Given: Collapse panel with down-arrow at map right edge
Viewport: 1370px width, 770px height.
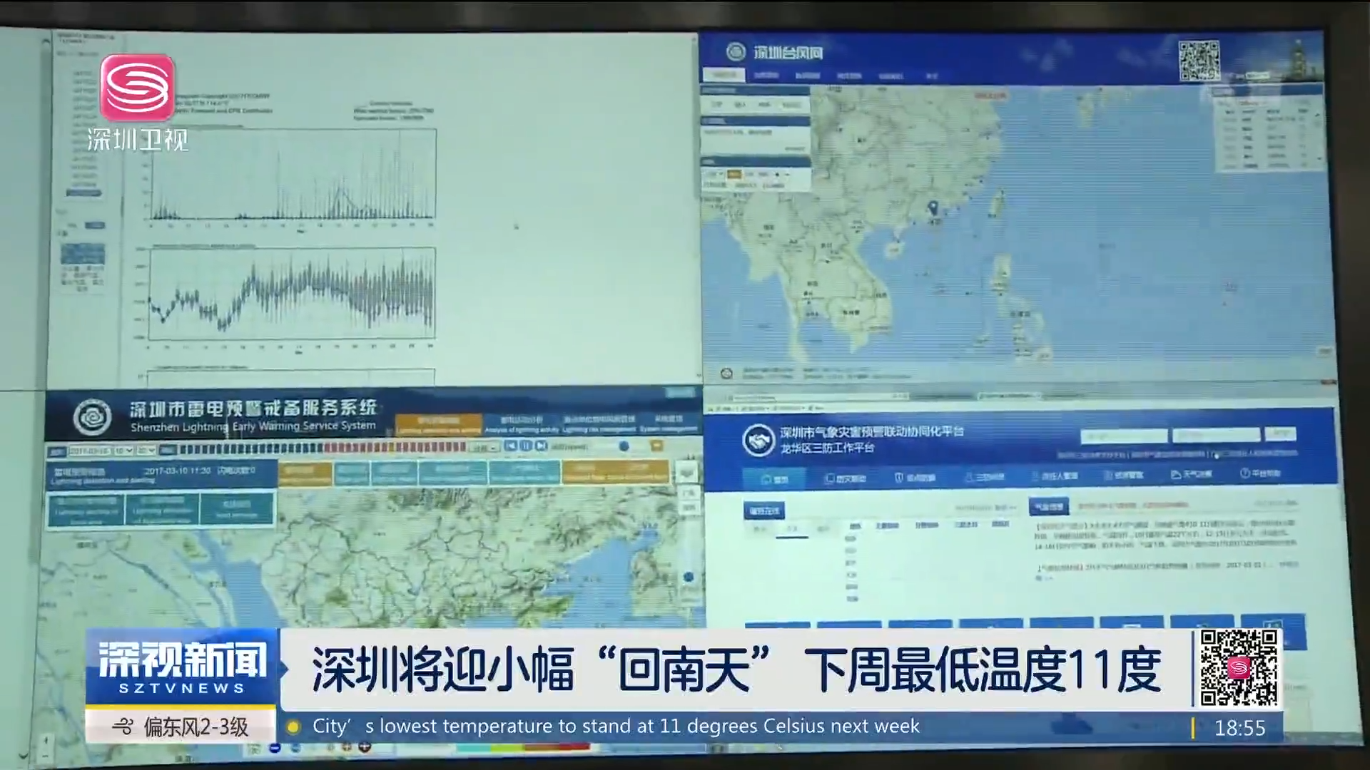Looking at the screenshot, I should pos(686,473).
